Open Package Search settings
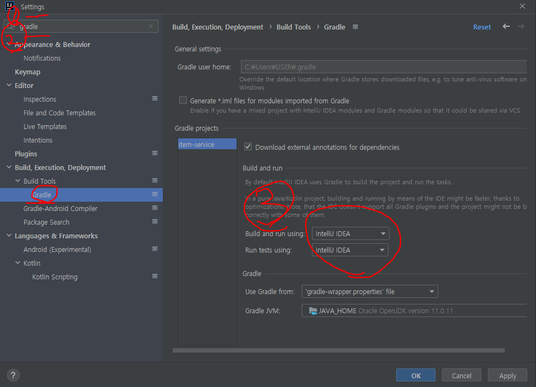536x387 pixels. (x=46, y=222)
